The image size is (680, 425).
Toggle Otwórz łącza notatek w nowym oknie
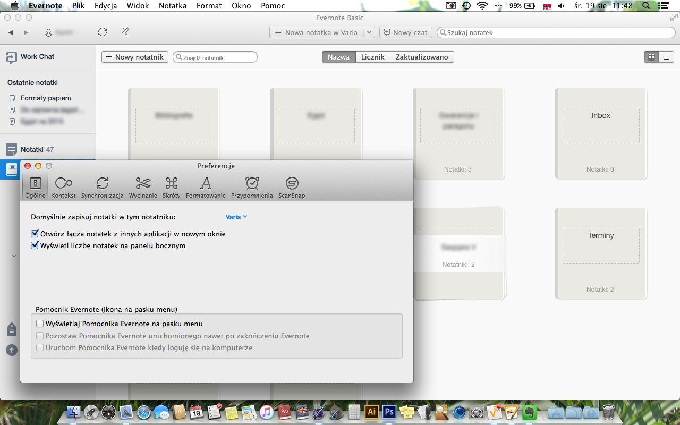tap(35, 234)
